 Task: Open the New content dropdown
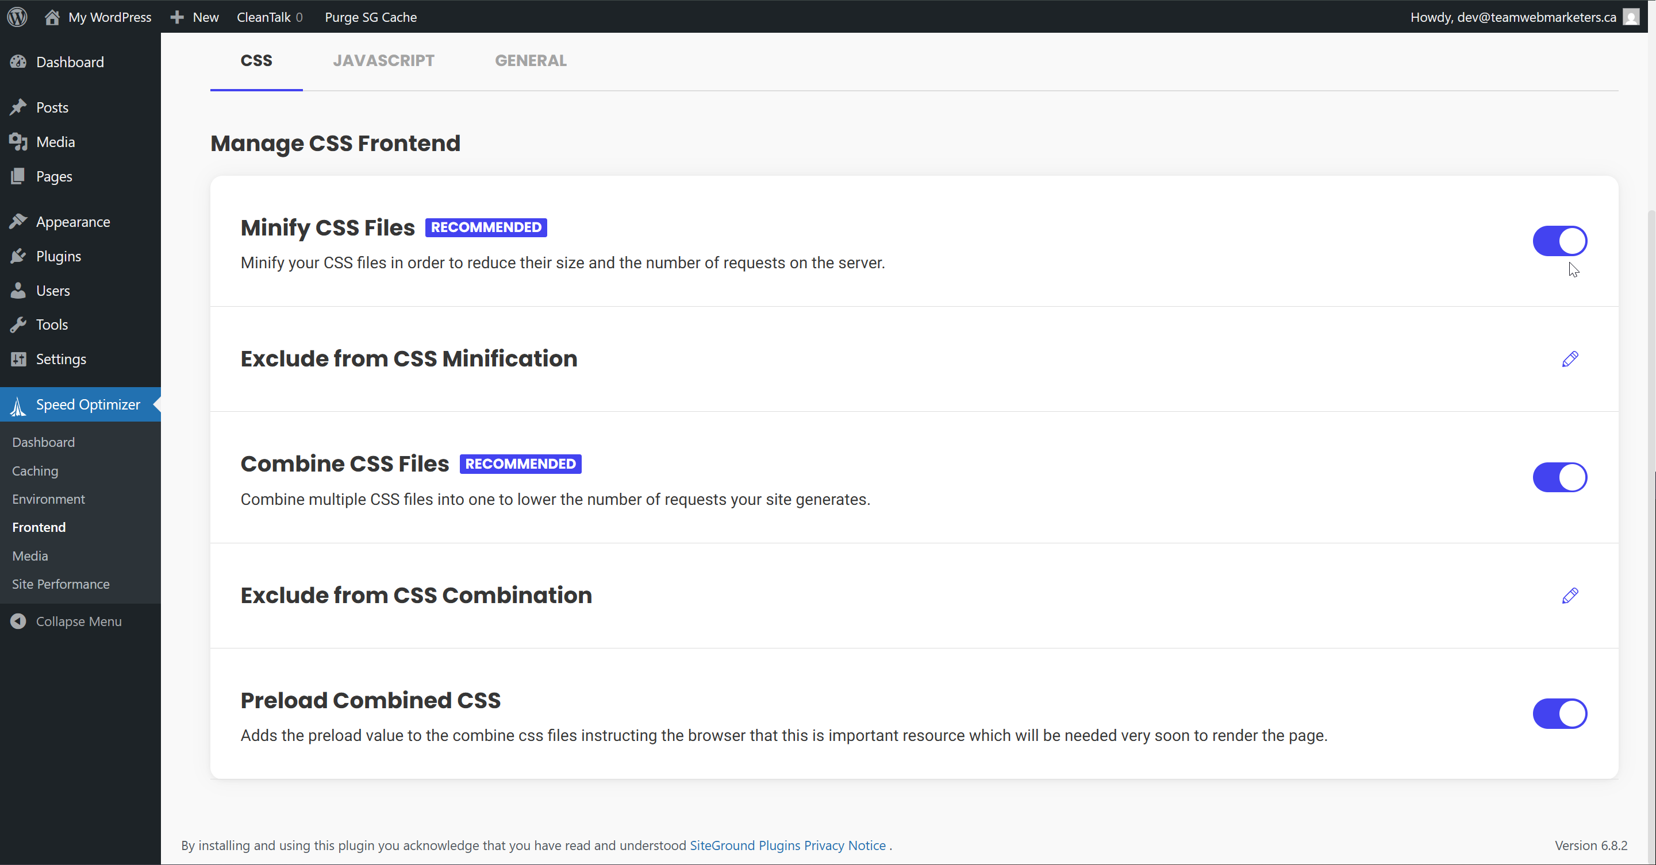(195, 17)
